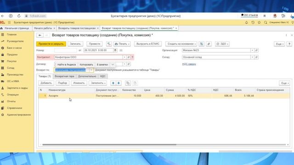Go back with browser back arrow
This screenshot has width=294, height=165.
[2, 16]
